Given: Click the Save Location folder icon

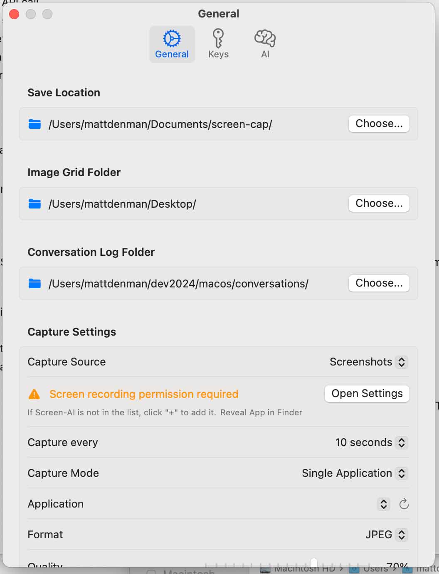Looking at the screenshot, I should click(35, 124).
